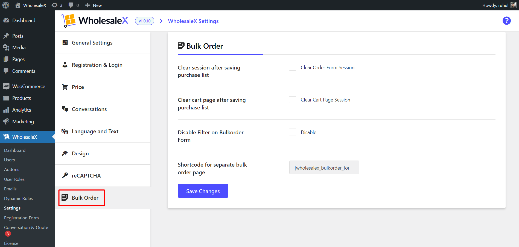Click the WholesaleX menu icon in sidebar
Viewport: 519px width, 247px height.
(x=6, y=137)
